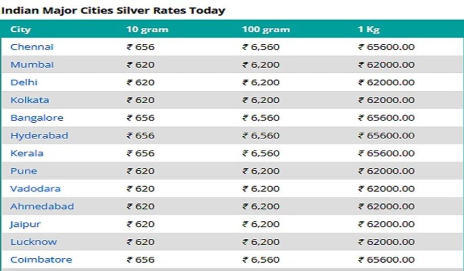
Task: Click the 10 gram column header
Action: point(147,29)
